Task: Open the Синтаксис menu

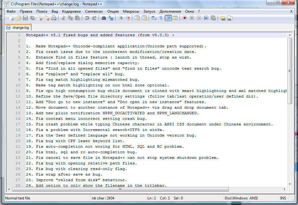Action: [94, 11]
